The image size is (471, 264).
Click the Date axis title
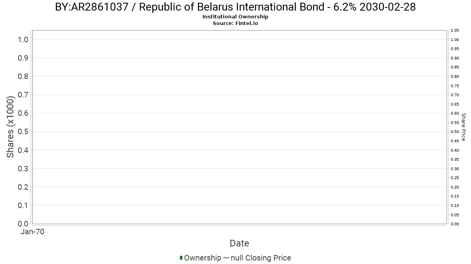click(239, 243)
